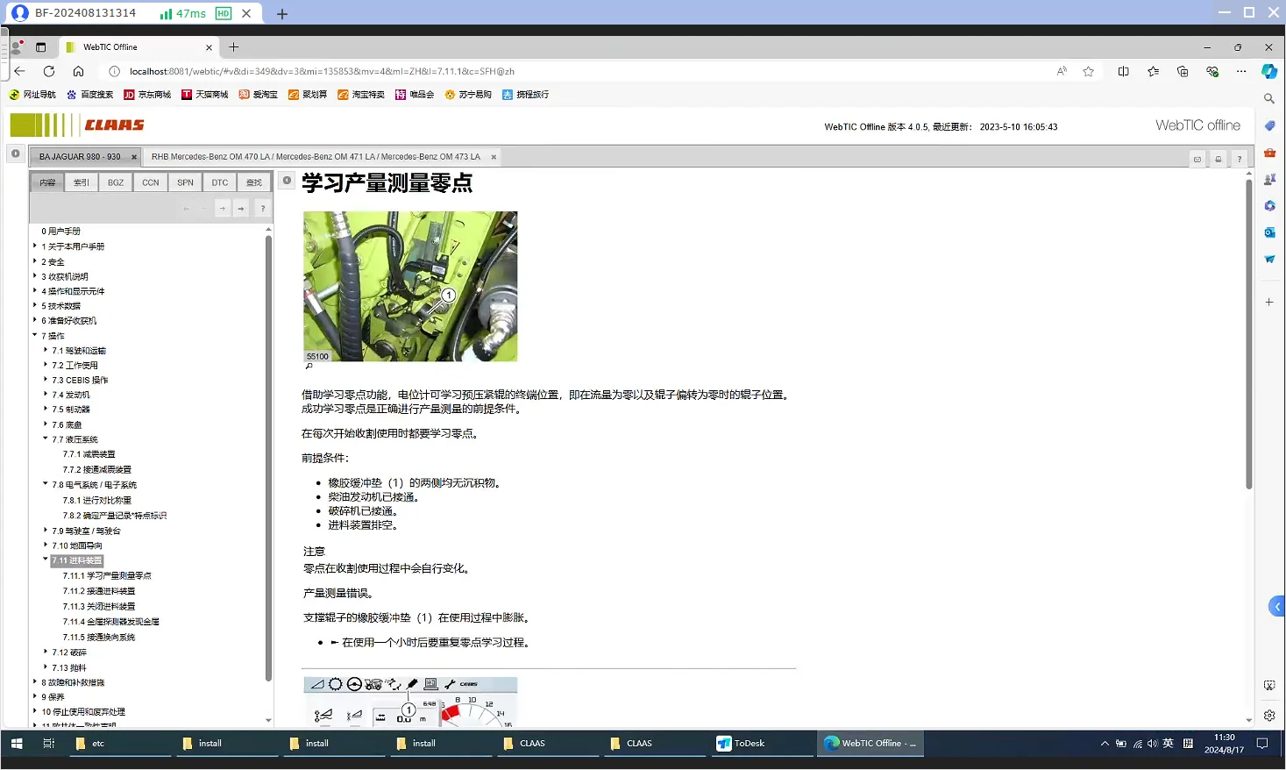Open the 京东商城 bookmark
This screenshot has height=770, width=1286.
coord(147,95)
